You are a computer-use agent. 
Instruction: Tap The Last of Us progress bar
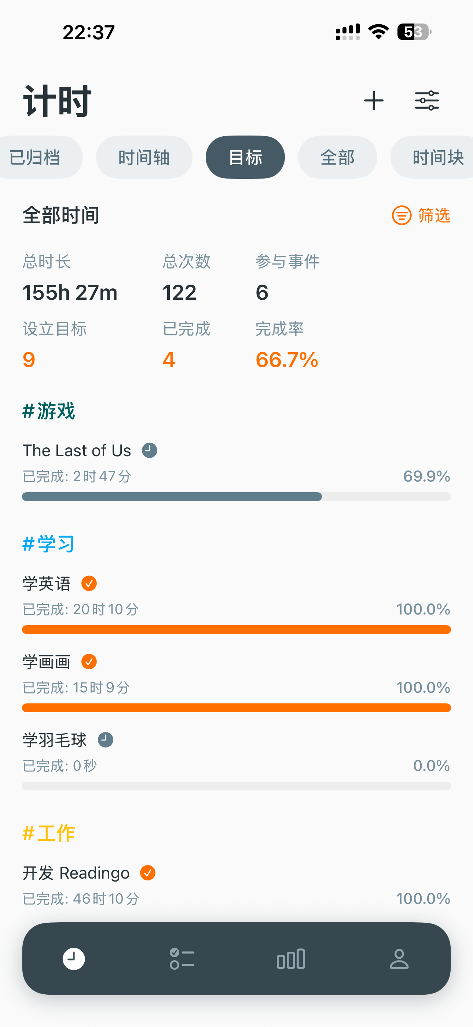pyautogui.click(x=236, y=496)
